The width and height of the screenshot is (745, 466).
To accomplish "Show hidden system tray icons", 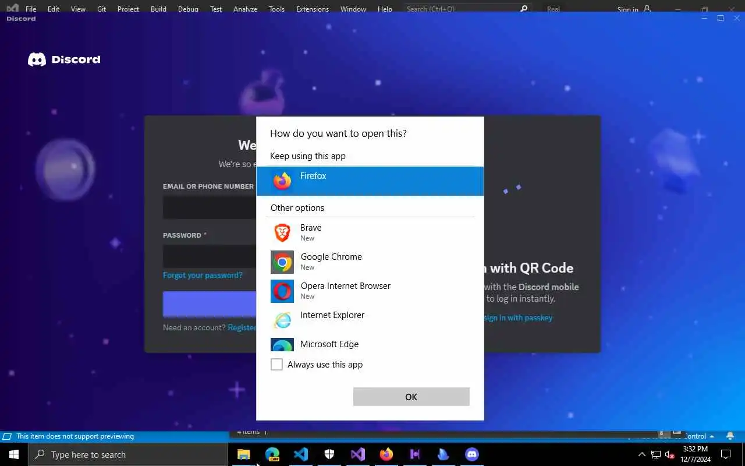I will tap(642, 454).
